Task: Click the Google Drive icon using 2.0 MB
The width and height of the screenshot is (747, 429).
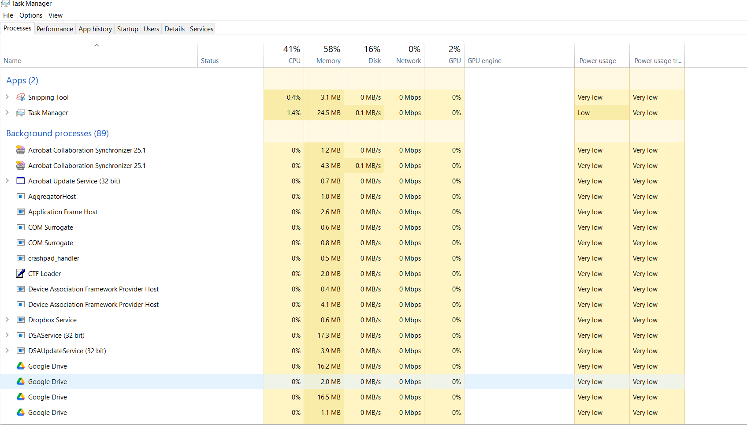Action: (21, 381)
